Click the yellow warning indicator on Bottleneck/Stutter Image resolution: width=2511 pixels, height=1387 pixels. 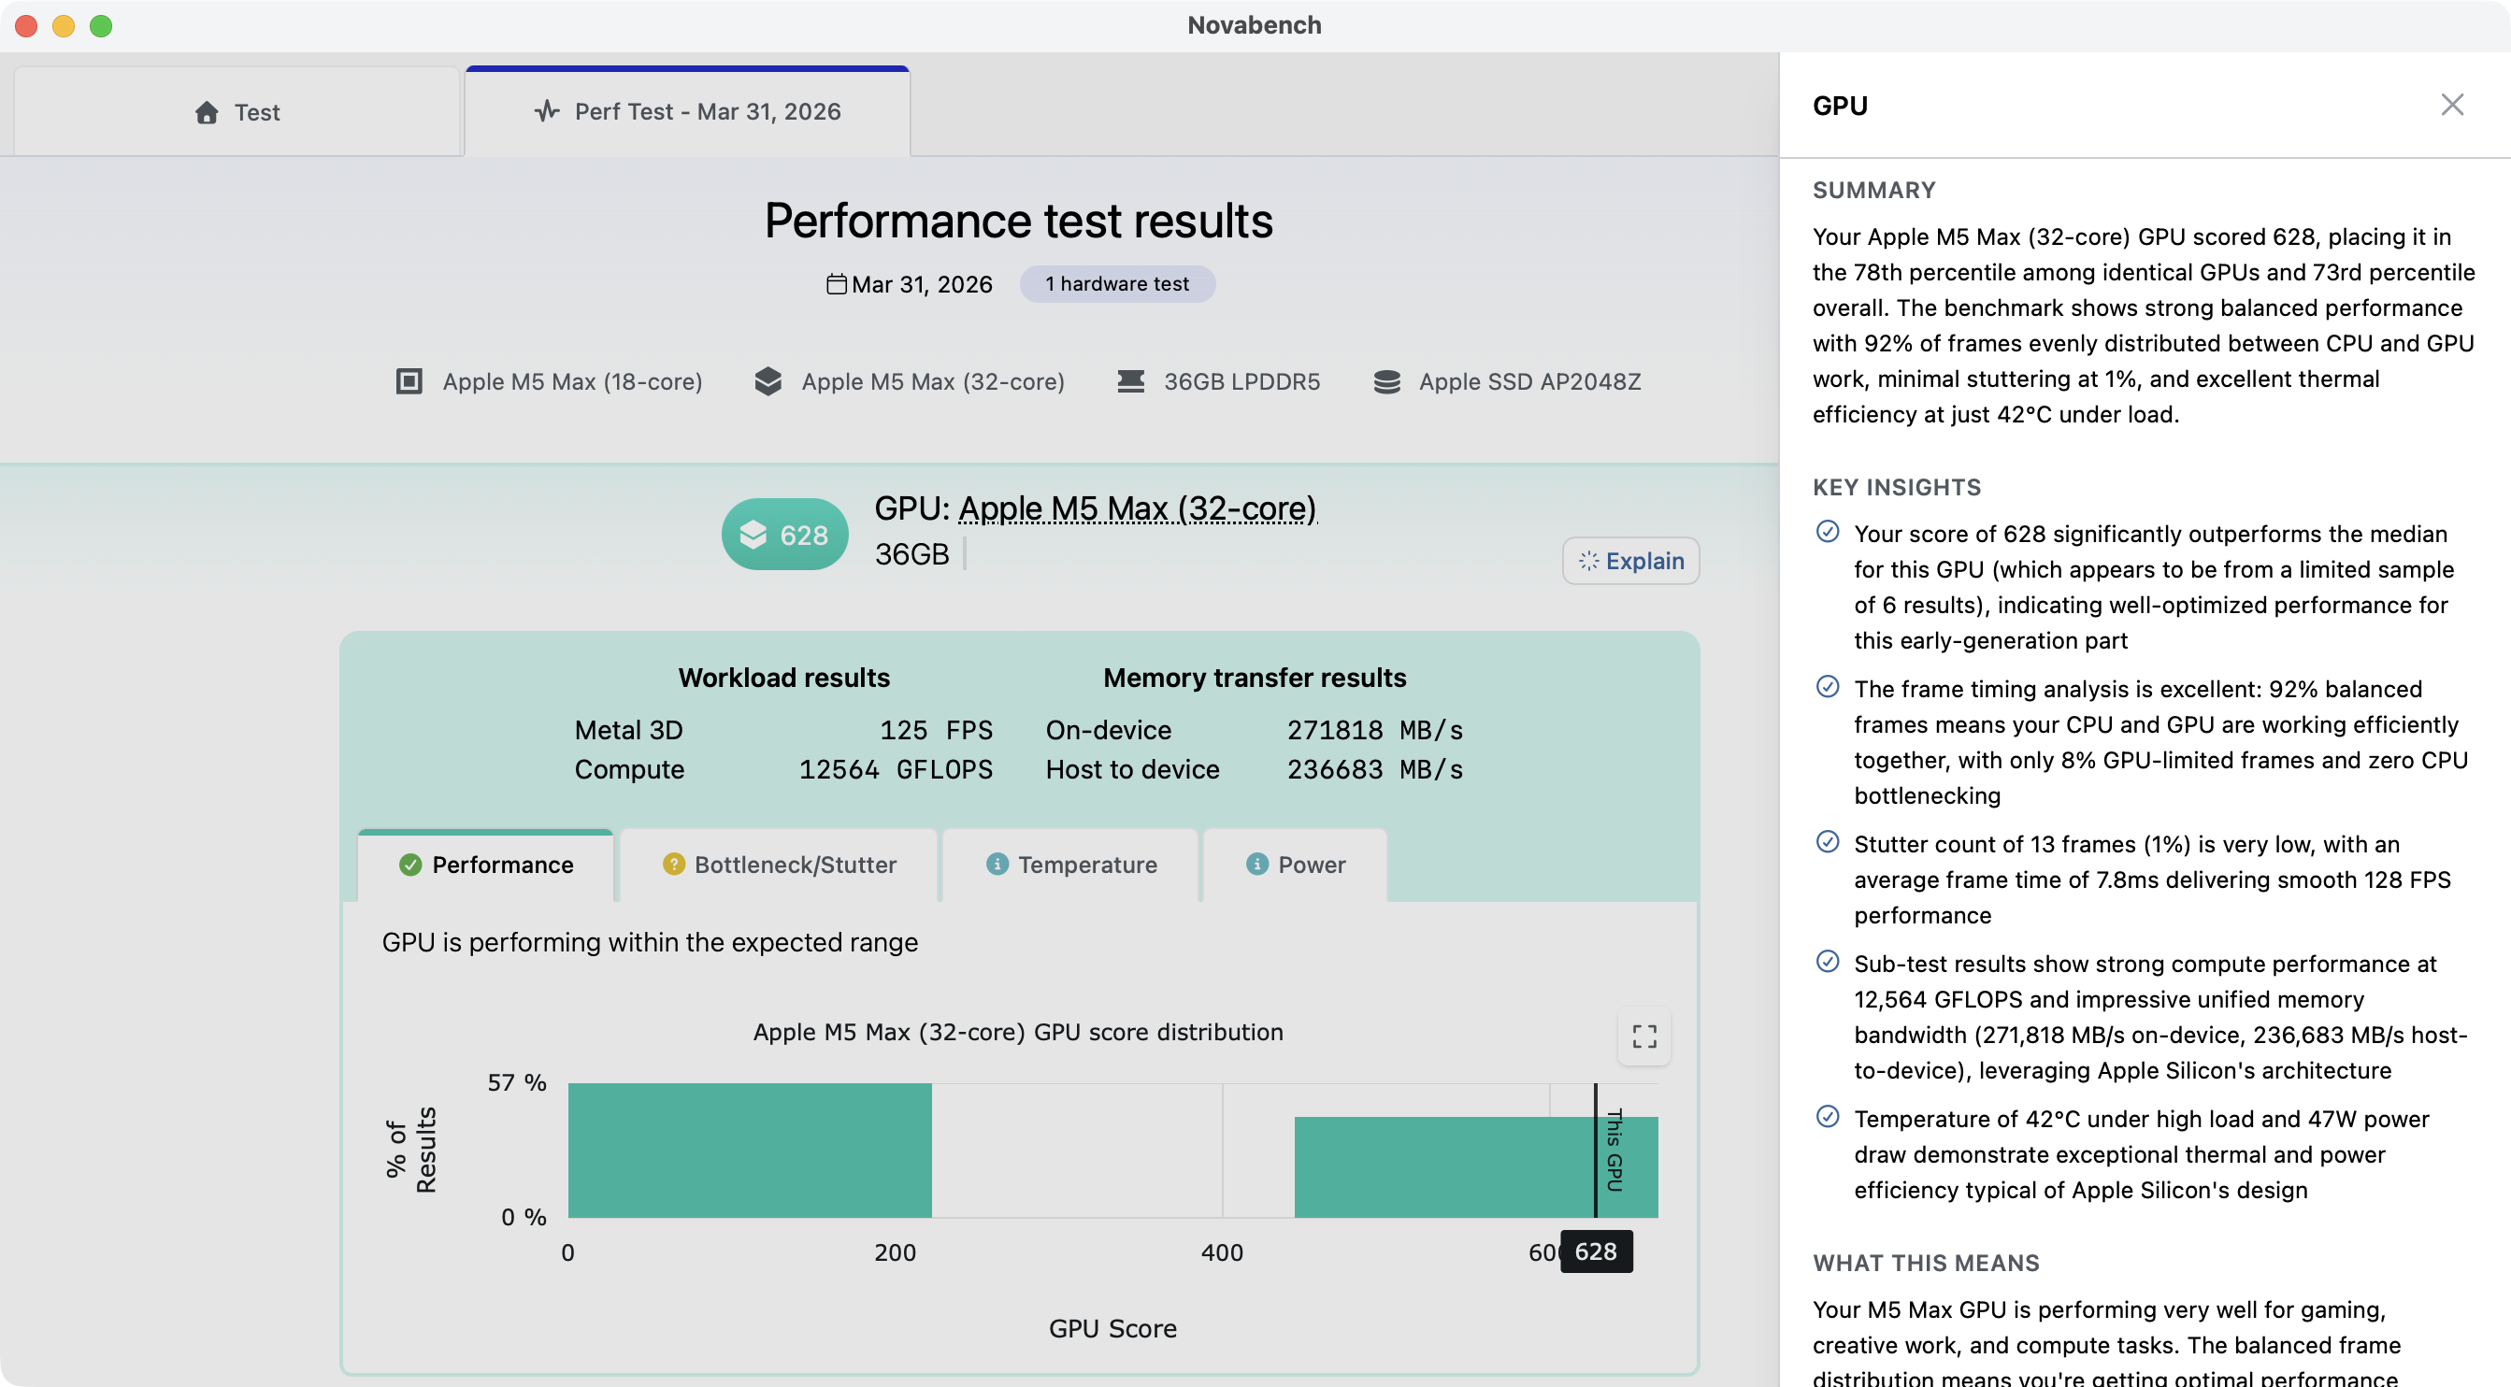(x=674, y=865)
